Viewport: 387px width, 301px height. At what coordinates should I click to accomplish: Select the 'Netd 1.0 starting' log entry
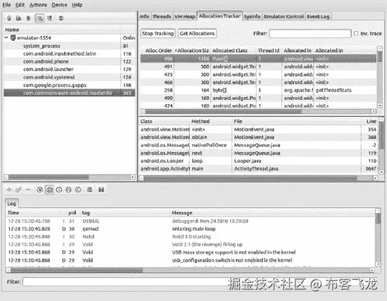[190, 236]
